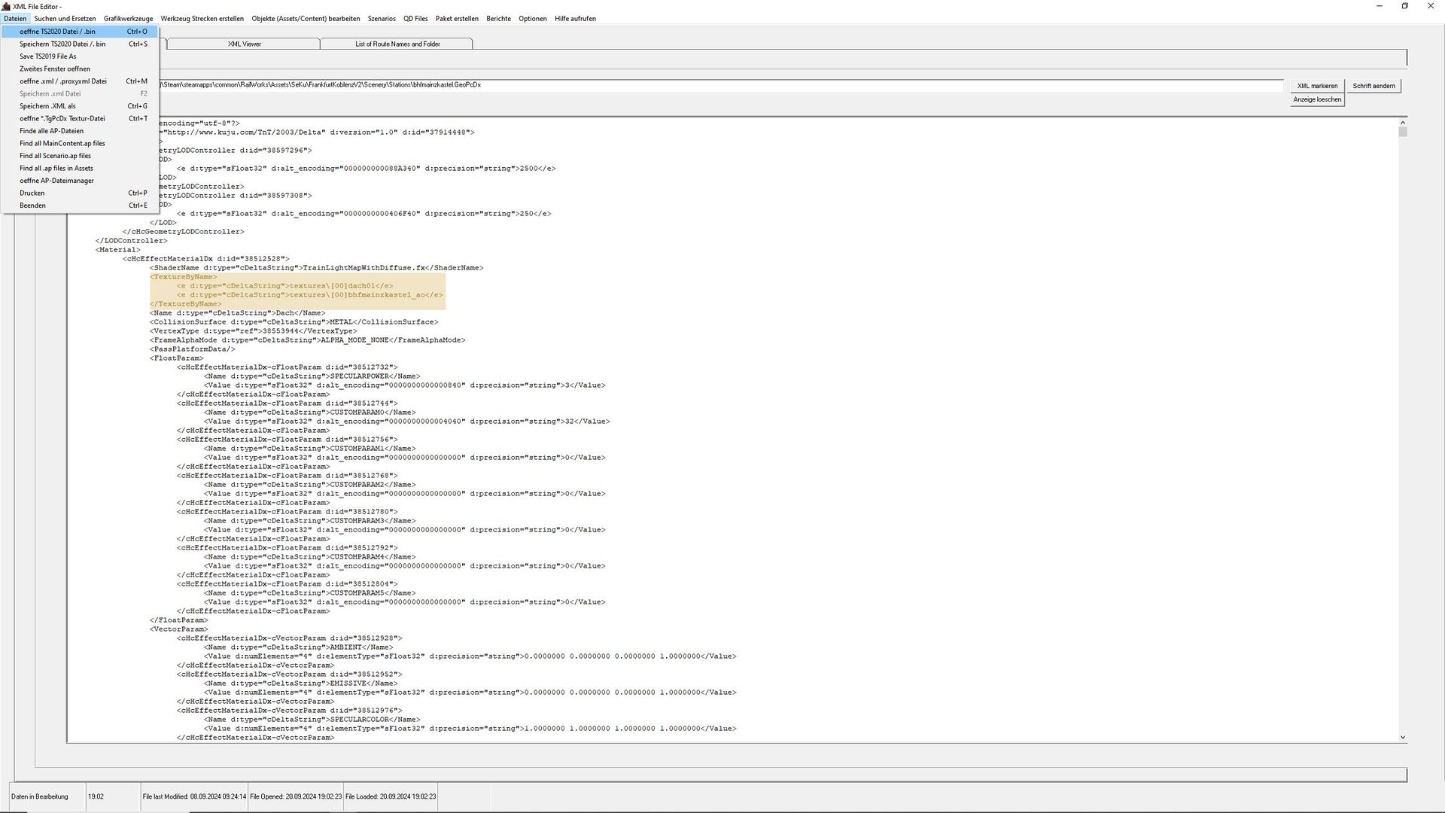Screen dimensions: 1445x813
Task: Open 'oeffne AP-Dateimanager' entry
Action: [56, 181]
